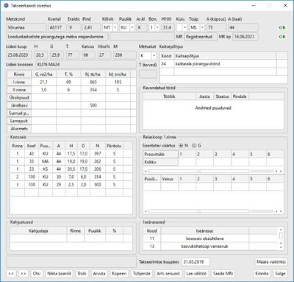Click the H100 field showing 31,4
This screenshot has width=294, height=282.
tap(168, 27)
